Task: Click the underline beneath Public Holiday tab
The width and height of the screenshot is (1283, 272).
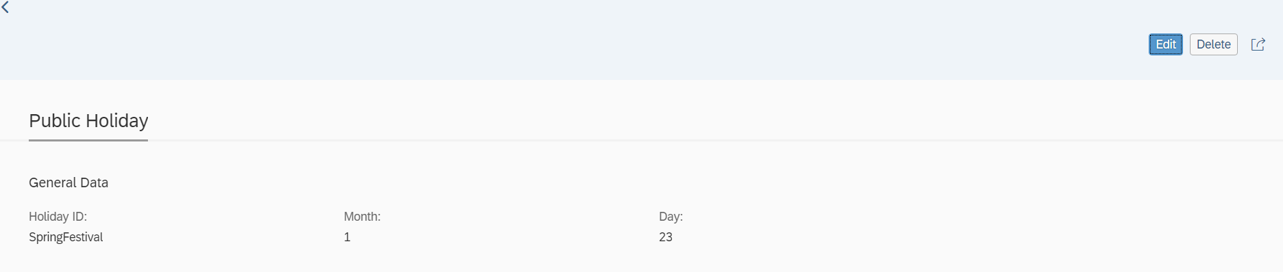Action: coord(88,140)
